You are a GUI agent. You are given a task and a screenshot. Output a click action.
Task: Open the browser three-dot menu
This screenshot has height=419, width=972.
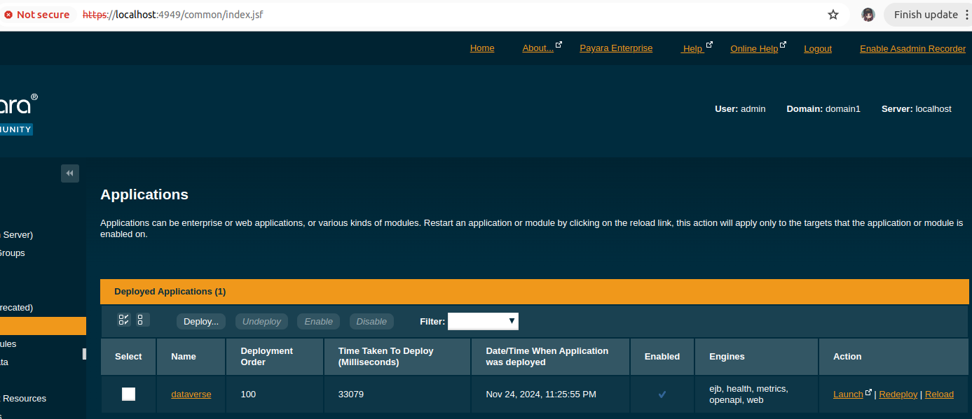[x=966, y=15]
